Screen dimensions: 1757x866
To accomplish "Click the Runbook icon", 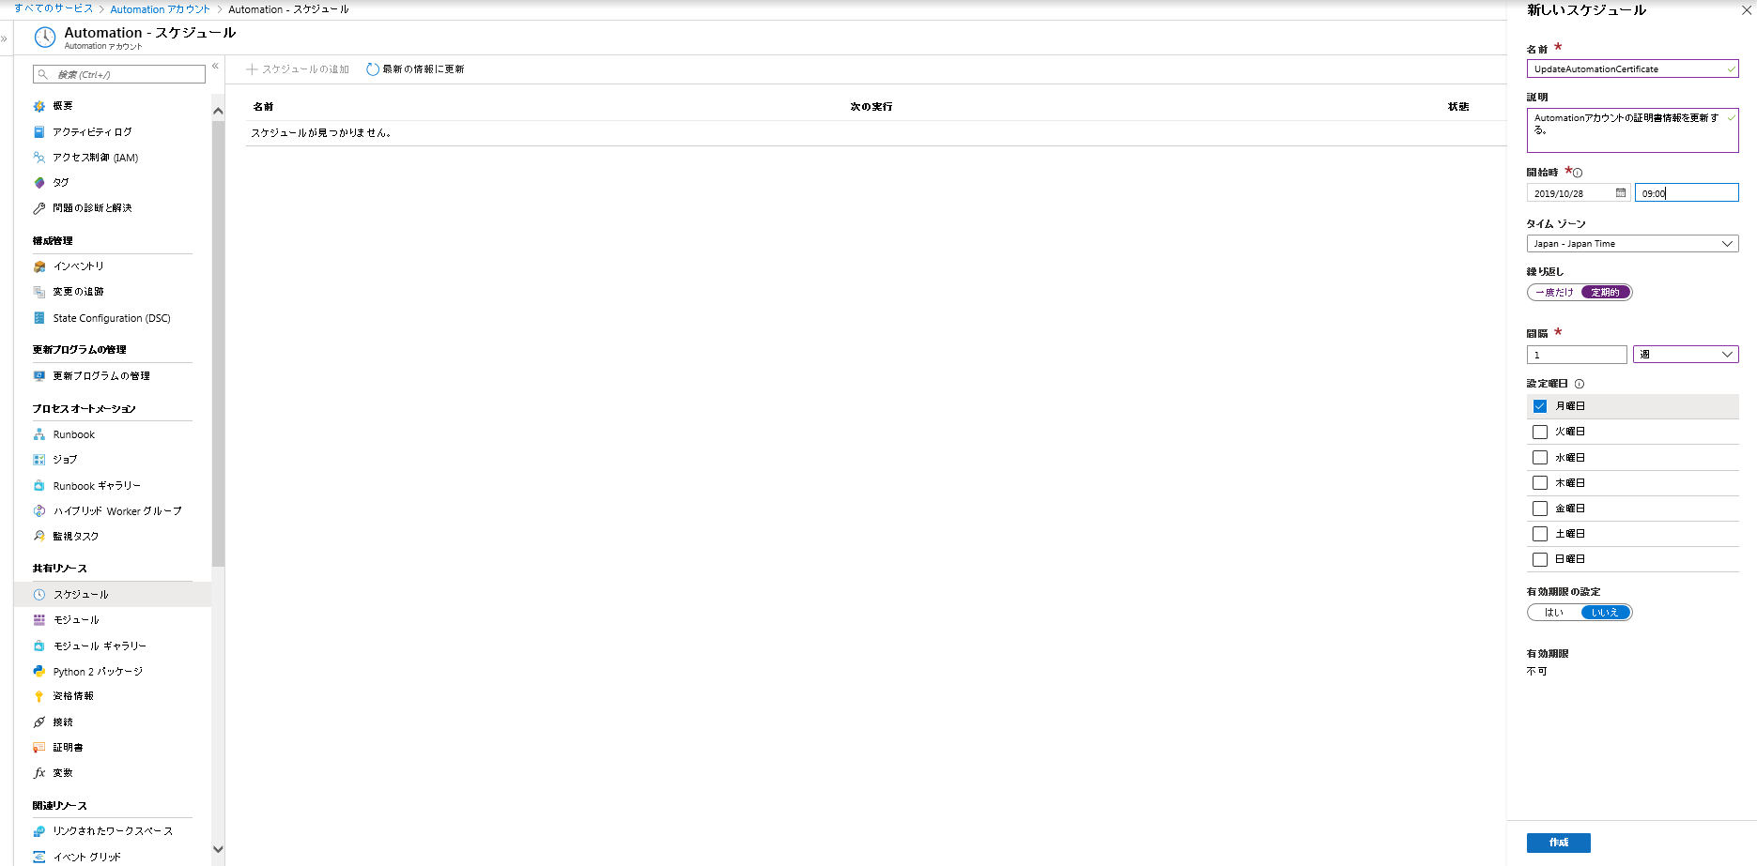I will [x=39, y=434].
